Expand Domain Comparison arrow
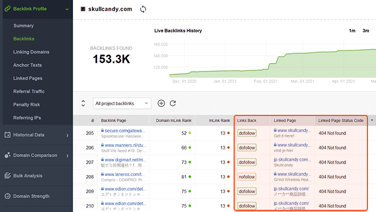The image size is (376, 212). pyautogui.click(x=67, y=156)
